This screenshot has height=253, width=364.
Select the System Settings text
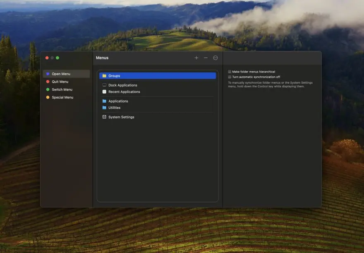point(121,117)
